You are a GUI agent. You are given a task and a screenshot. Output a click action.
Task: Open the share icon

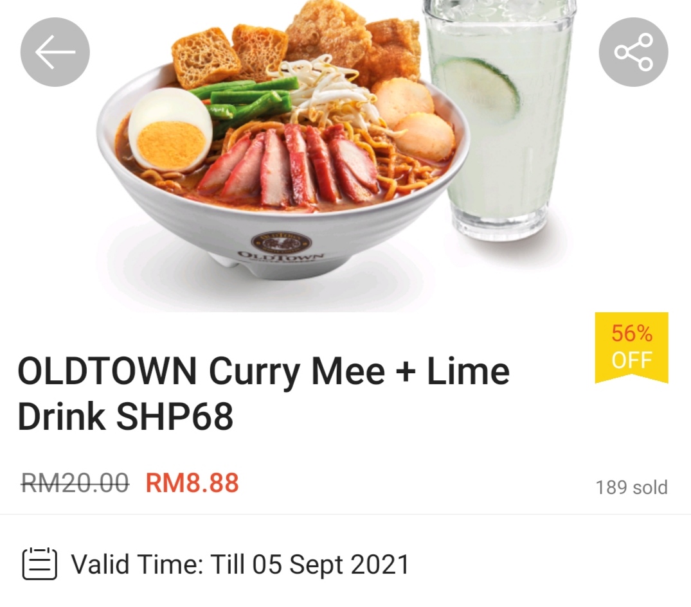point(633,52)
